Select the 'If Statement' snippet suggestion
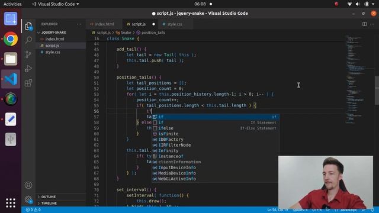The height and width of the screenshot is (213, 379). point(215,122)
